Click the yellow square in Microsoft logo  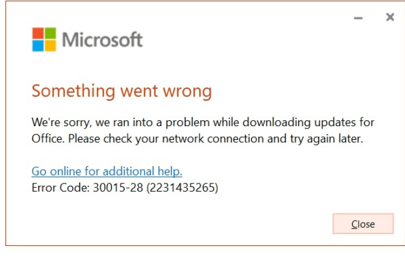50,45
